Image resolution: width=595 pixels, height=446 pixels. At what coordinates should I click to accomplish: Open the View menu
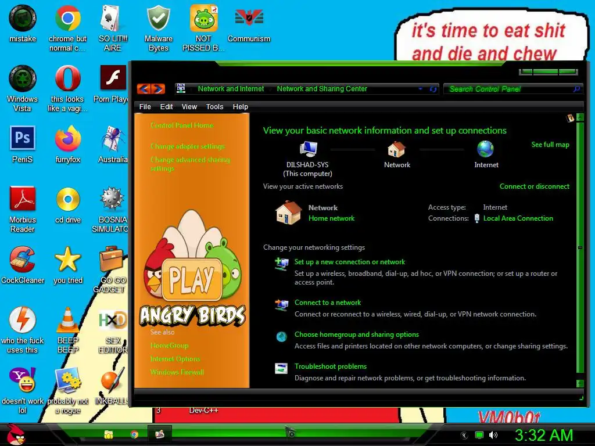[x=189, y=107]
